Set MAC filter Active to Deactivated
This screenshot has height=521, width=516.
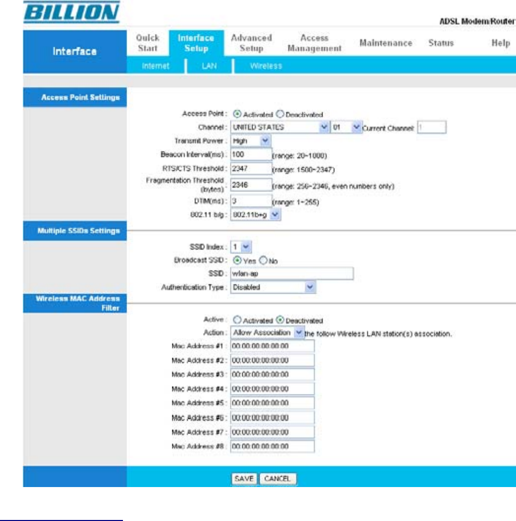[x=280, y=320]
